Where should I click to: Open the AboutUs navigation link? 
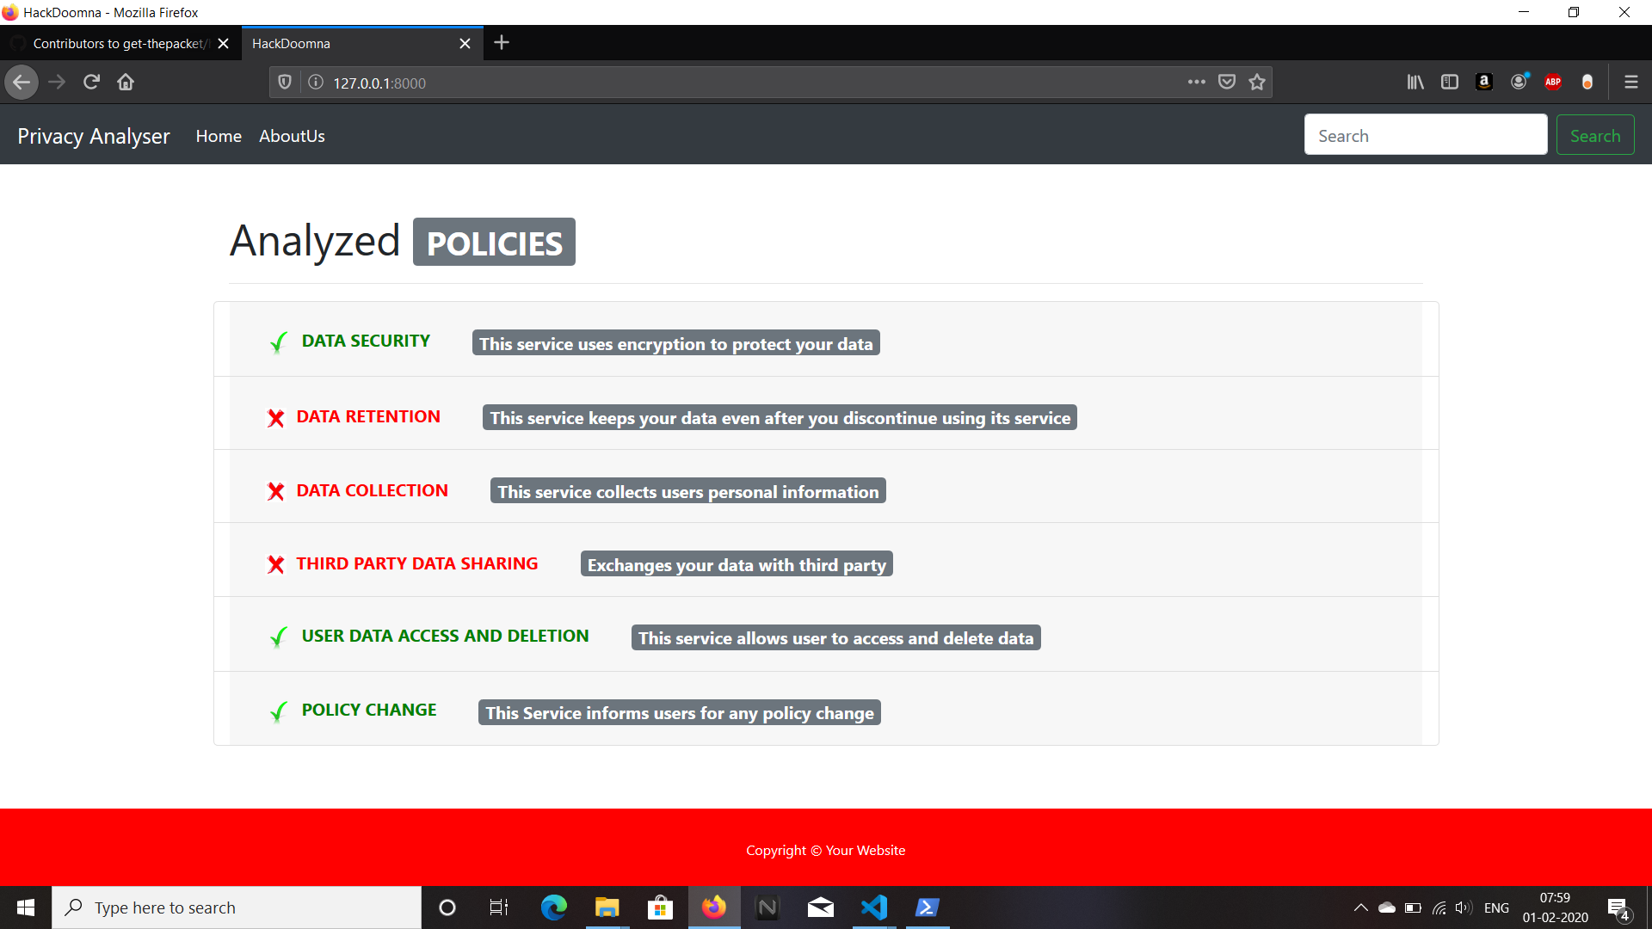click(x=292, y=136)
